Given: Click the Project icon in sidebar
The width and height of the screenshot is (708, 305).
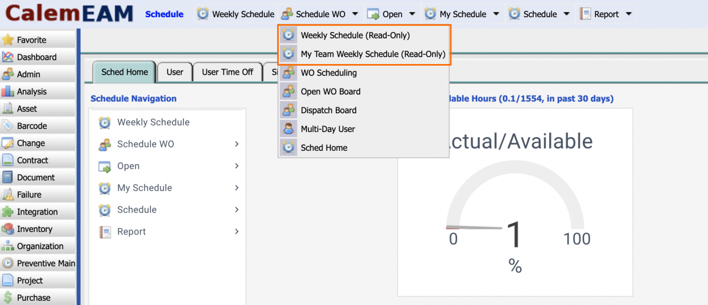Looking at the screenshot, I should tap(8, 280).
